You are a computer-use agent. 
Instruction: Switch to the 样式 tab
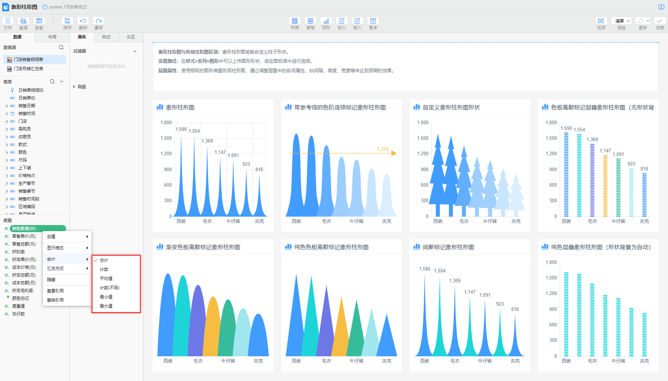click(106, 37)
